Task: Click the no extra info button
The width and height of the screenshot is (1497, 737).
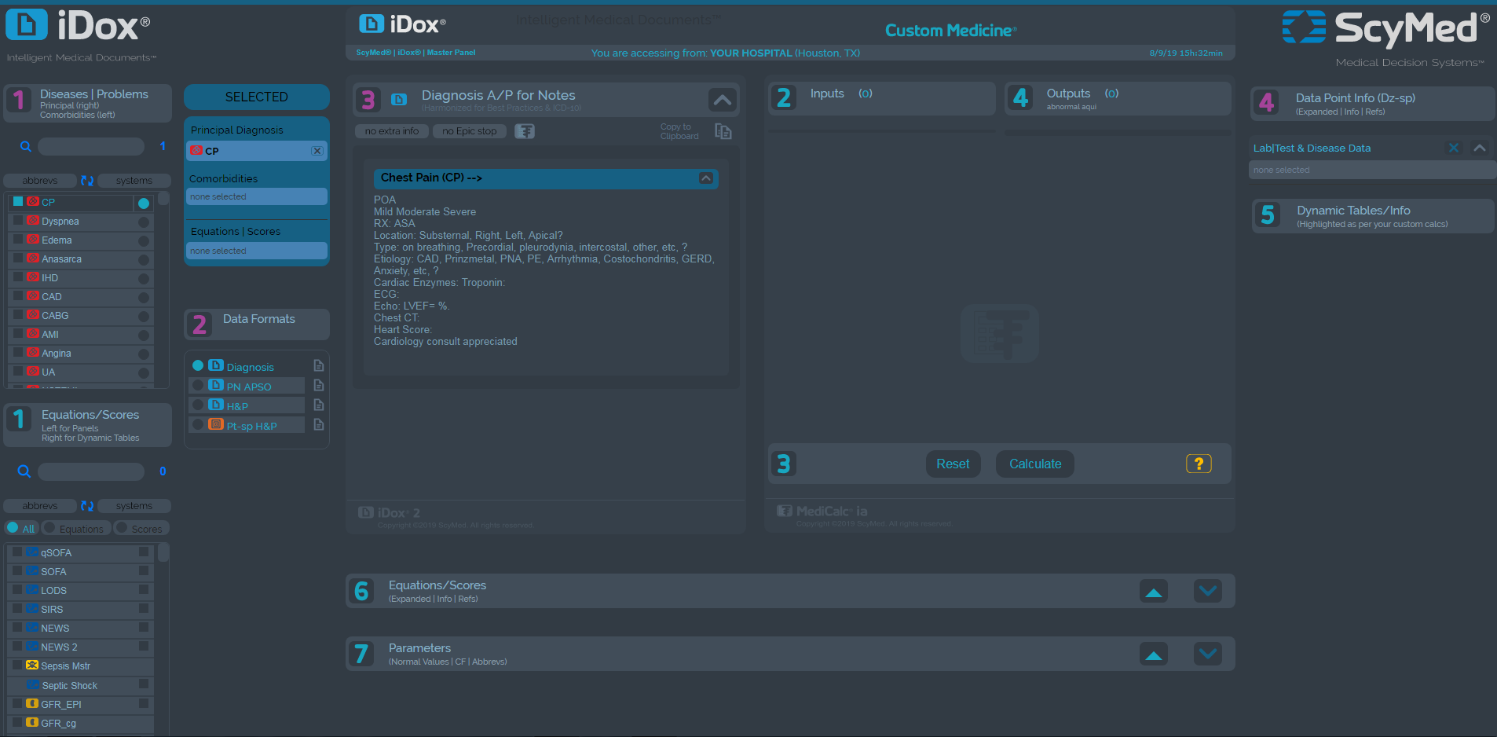Action: 391,131
